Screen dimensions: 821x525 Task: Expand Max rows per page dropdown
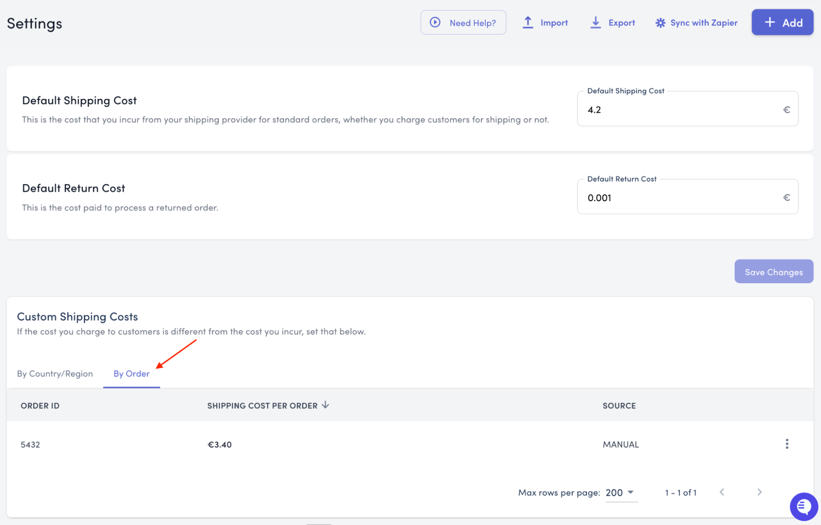coord(621,493)
